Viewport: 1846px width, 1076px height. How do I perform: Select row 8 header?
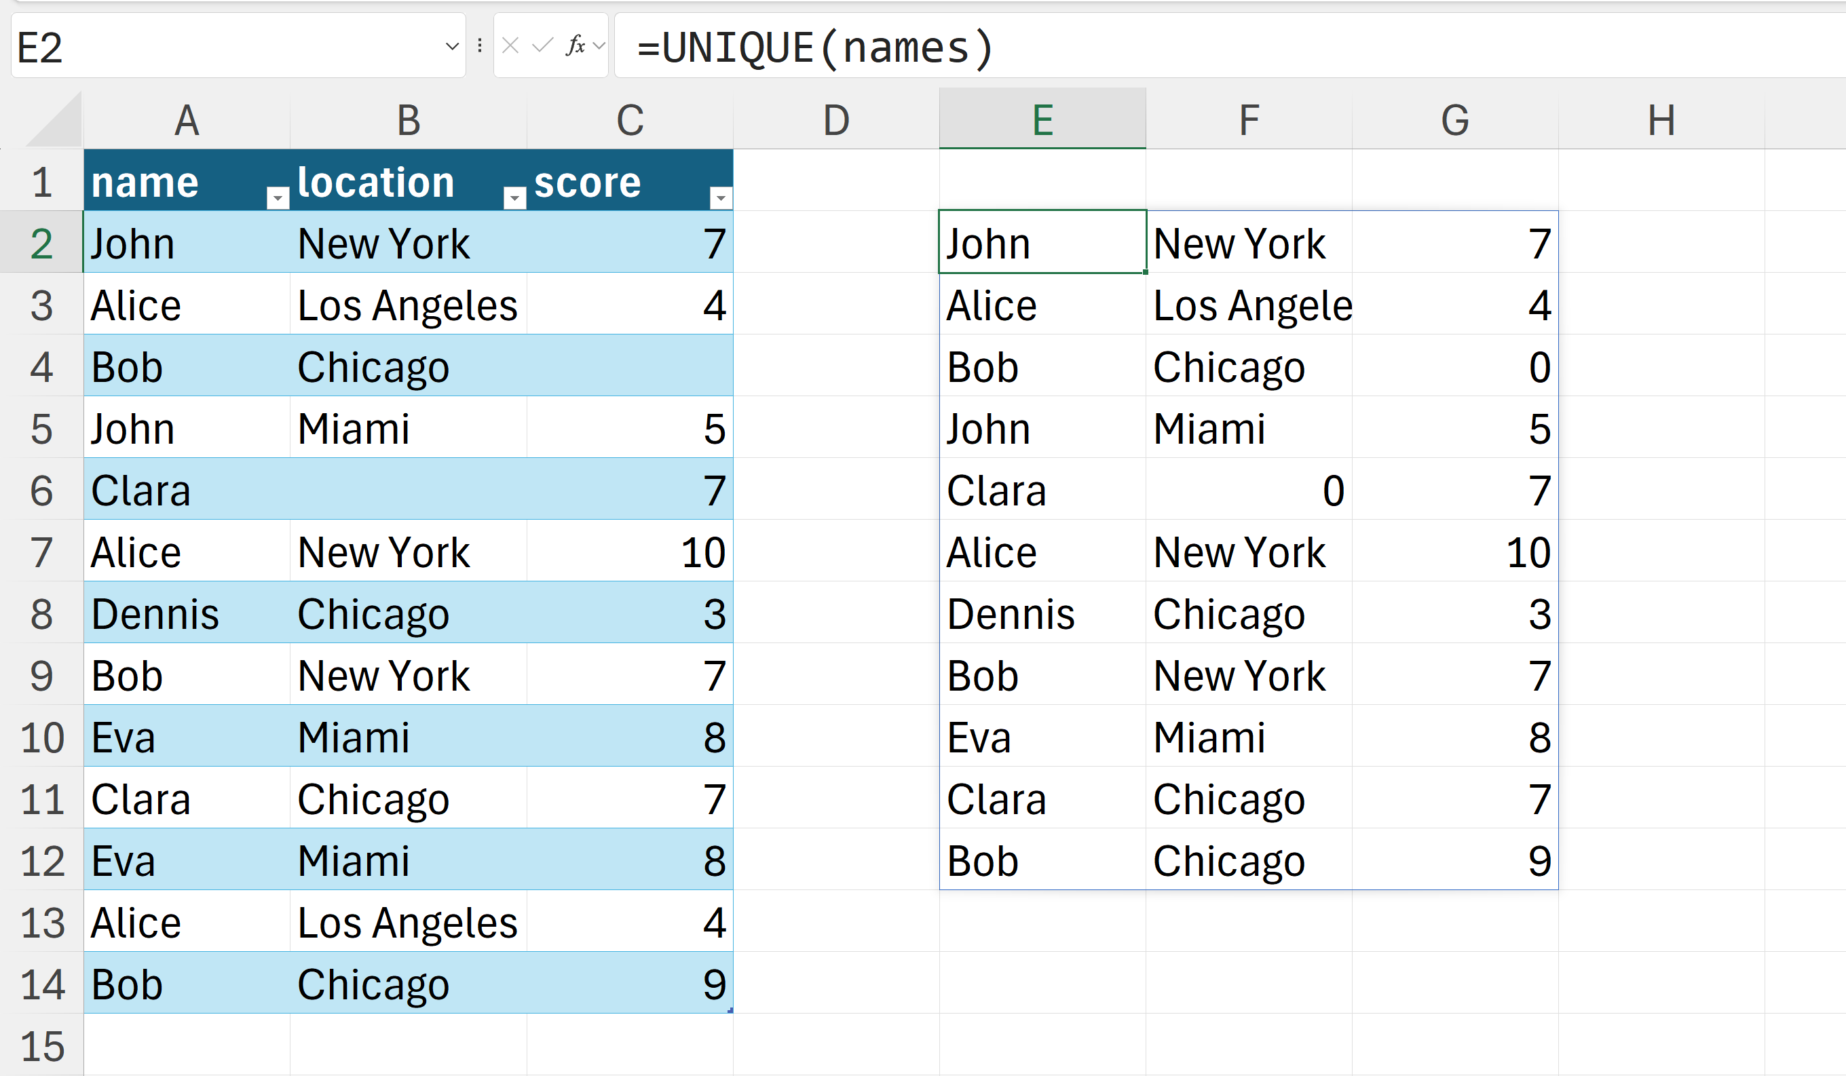pos(42,614)
